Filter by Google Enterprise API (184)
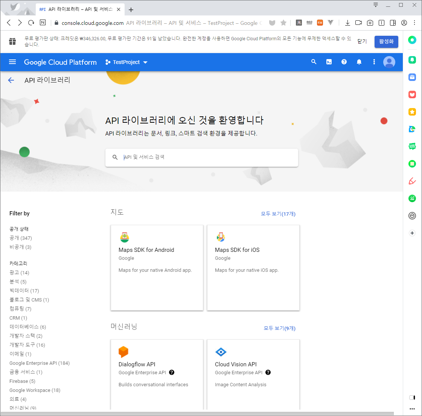The image size is (422, 416). coord(40,363)
